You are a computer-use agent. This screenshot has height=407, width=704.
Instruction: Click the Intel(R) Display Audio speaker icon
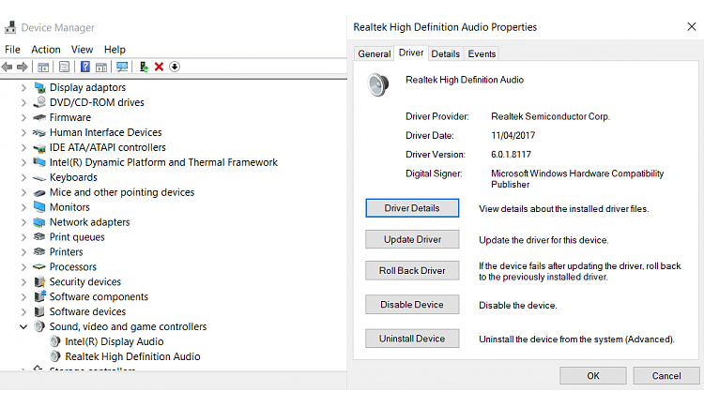[x=55, y=341]
